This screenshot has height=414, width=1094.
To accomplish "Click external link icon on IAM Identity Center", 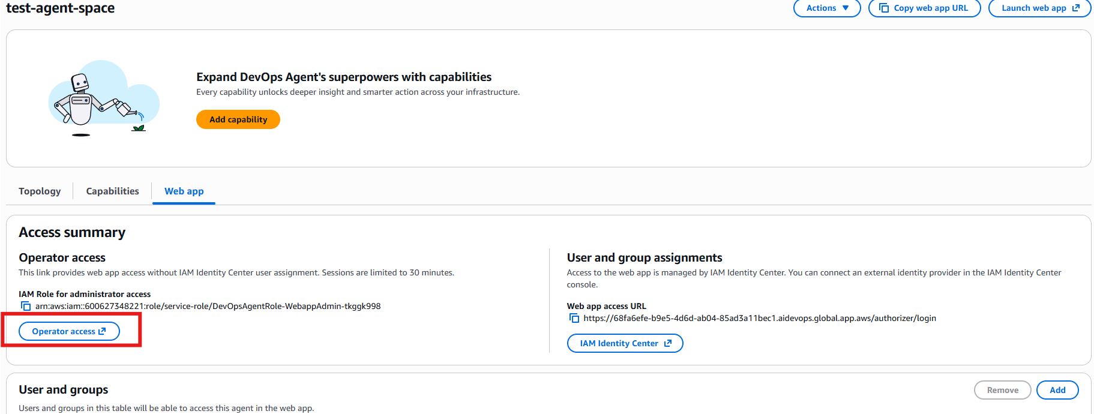I will tap(668, 343).
